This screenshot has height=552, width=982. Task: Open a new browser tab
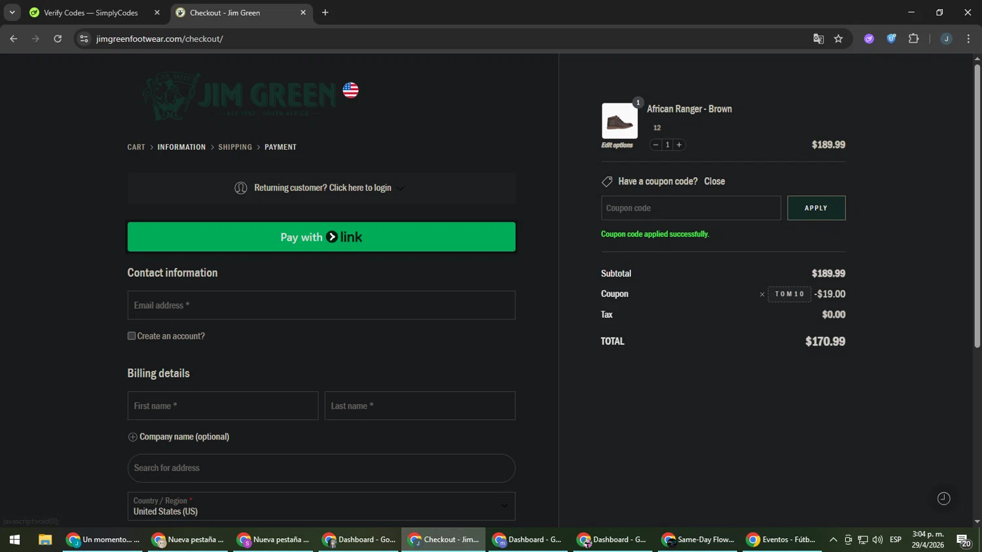tap(325, 12)
